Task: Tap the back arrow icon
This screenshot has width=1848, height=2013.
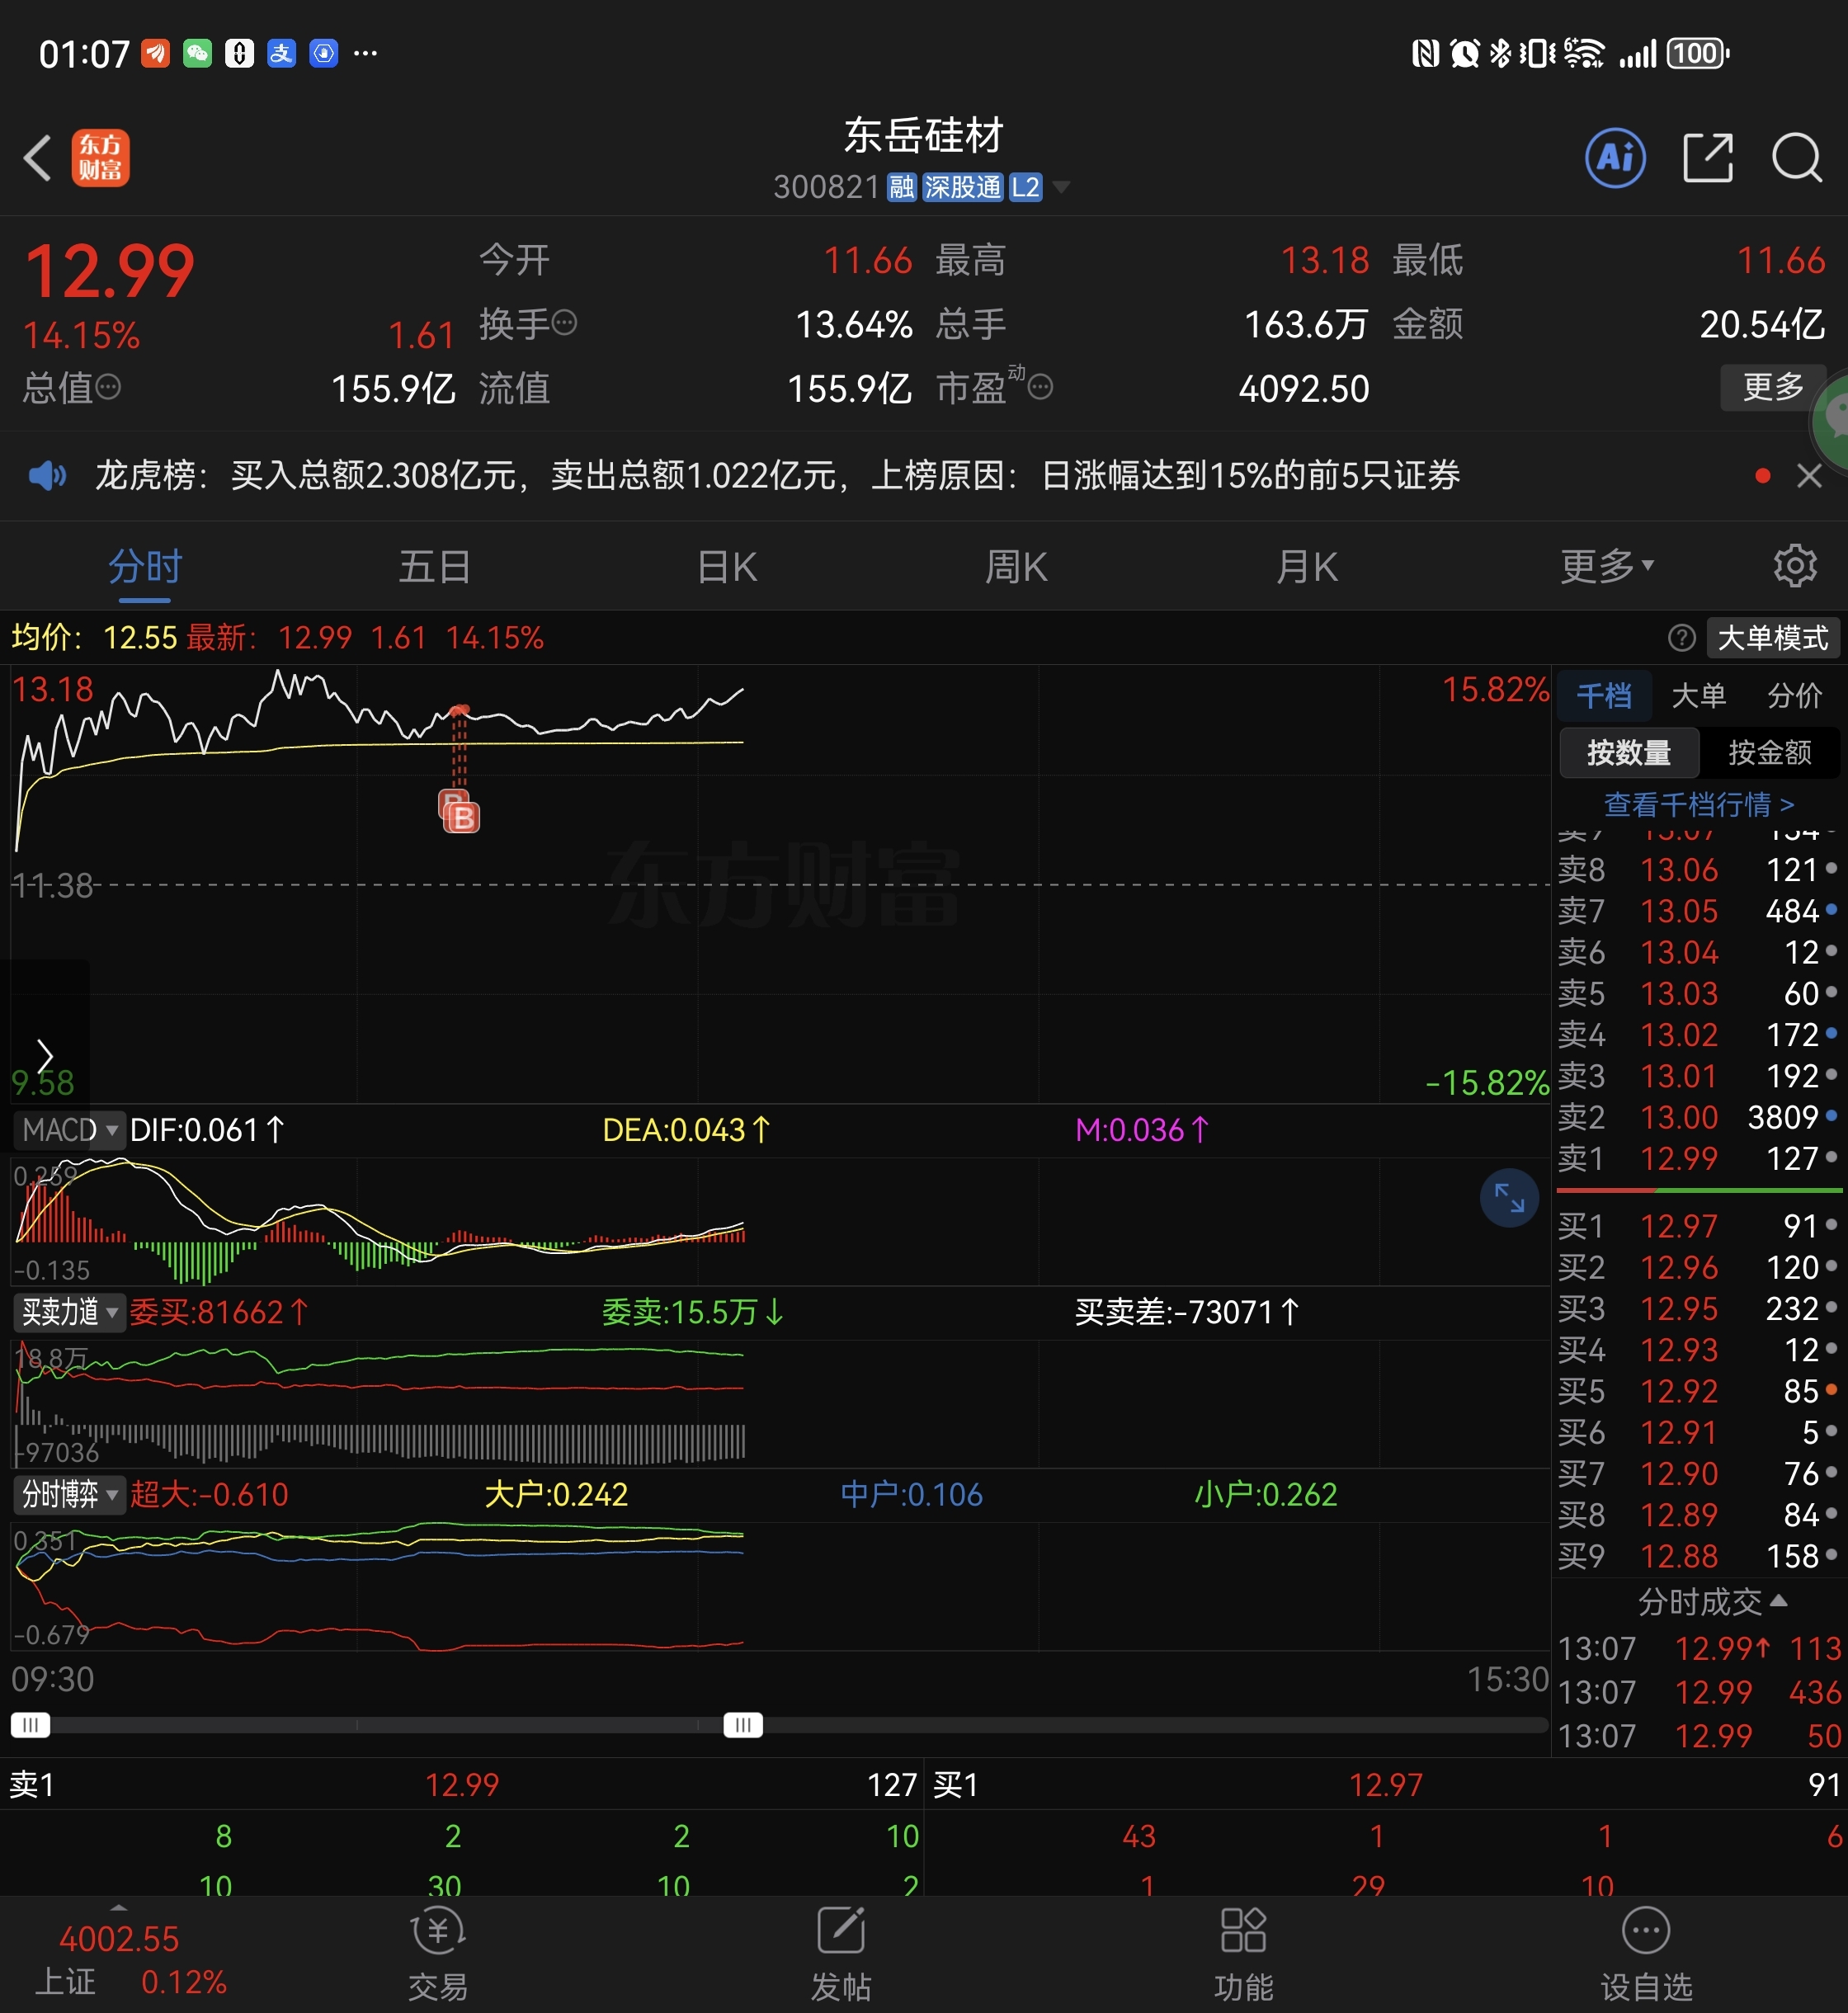Action: (x=38, y=158)
